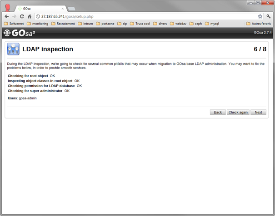Viewport: 275px width, 216px height.
Task: Click the Check again button
Action: pyautogui.click(x=238, y=113)
